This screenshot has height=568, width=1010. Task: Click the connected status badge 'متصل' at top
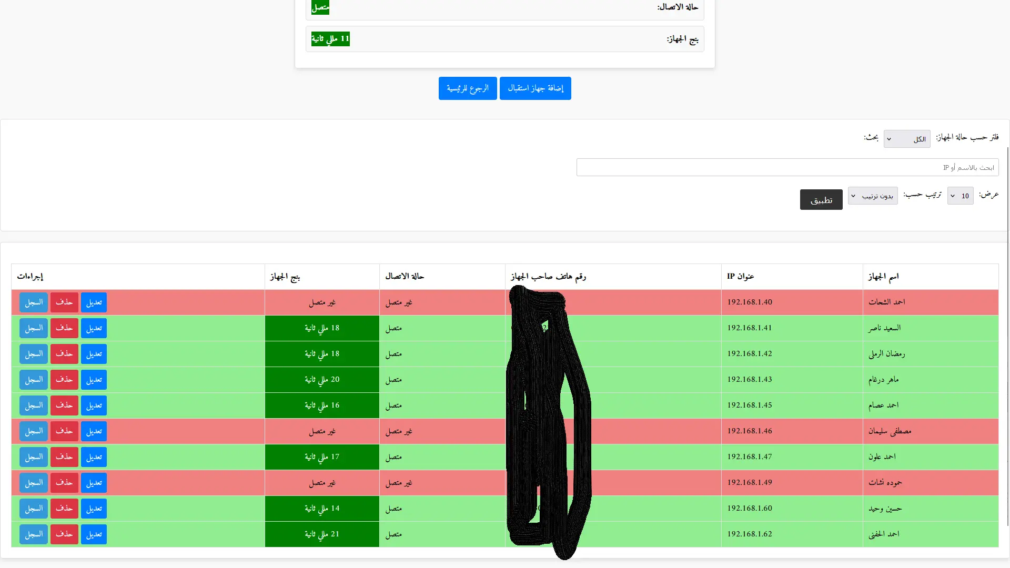coord(320,7)
